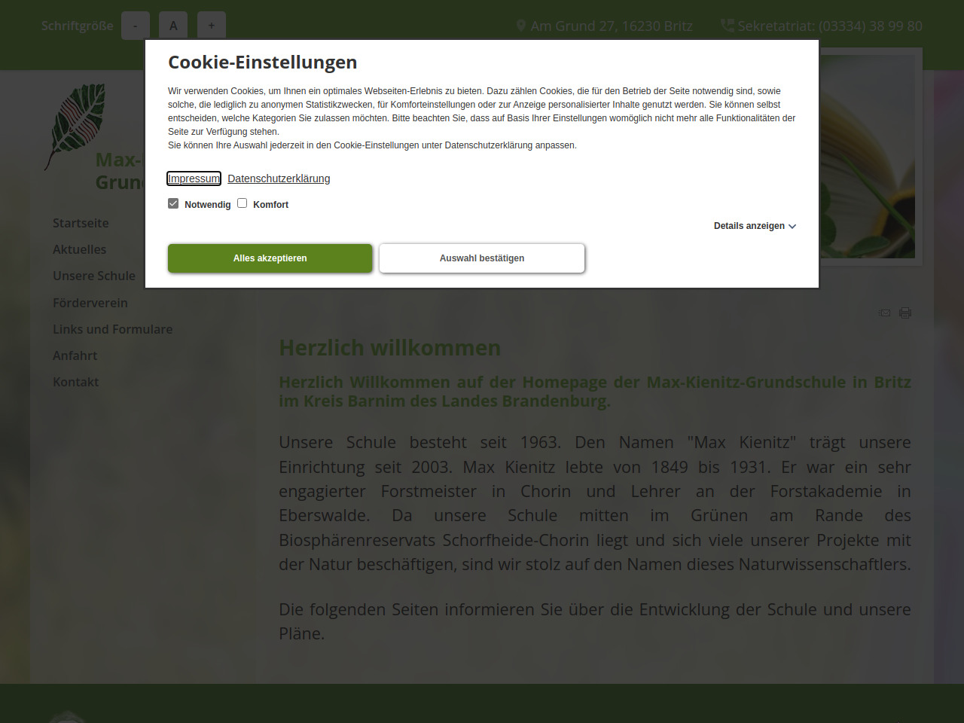Decrease font size with minus button

(136, 26)
